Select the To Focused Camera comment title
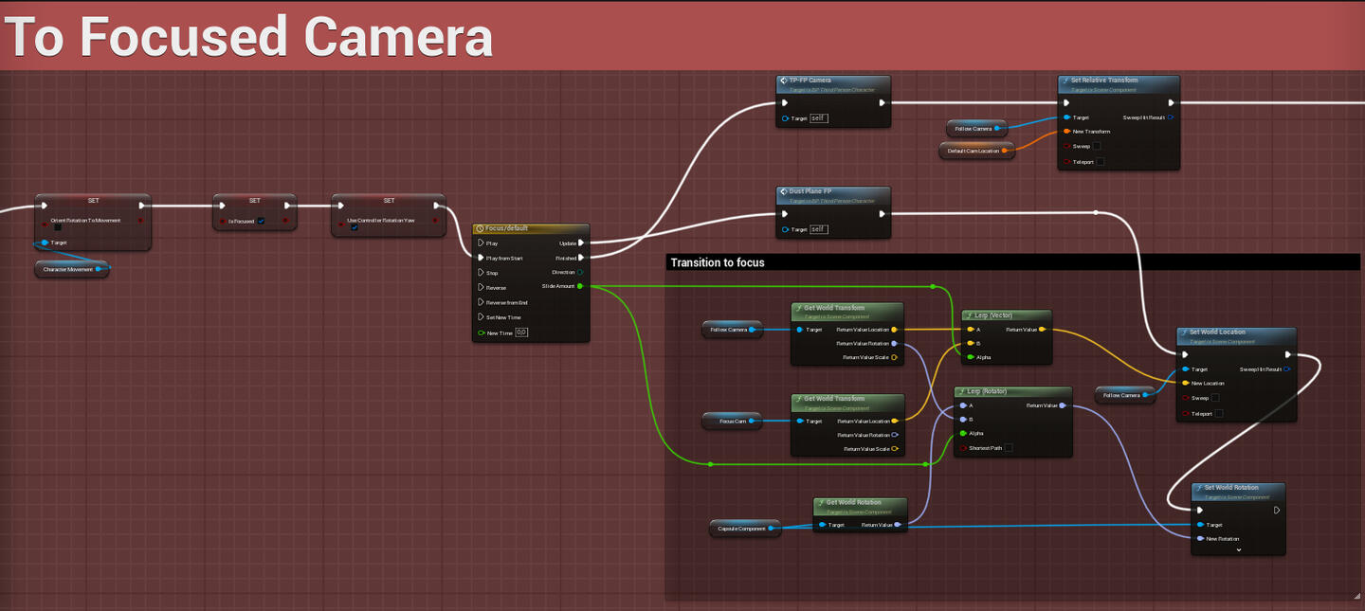The image size is (1365, 611). coord(248,36)
